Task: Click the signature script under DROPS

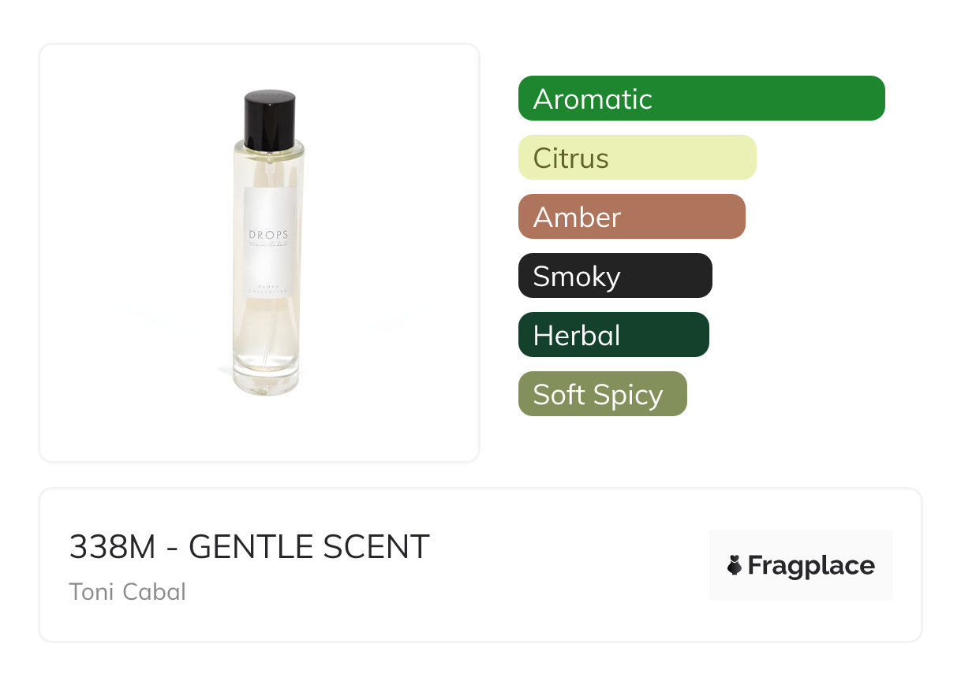Action: pyautogui.click(x=269, y=245)
